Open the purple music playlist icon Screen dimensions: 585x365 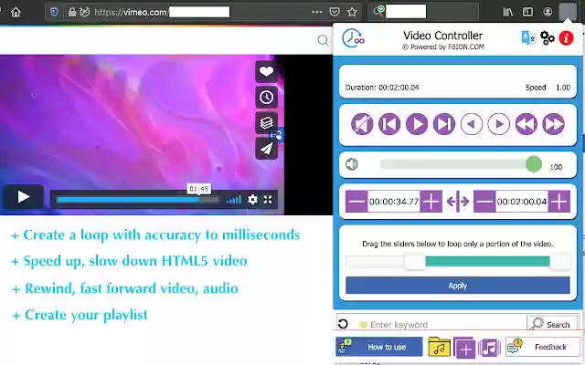pyautogui.click(x=489, y=348)
